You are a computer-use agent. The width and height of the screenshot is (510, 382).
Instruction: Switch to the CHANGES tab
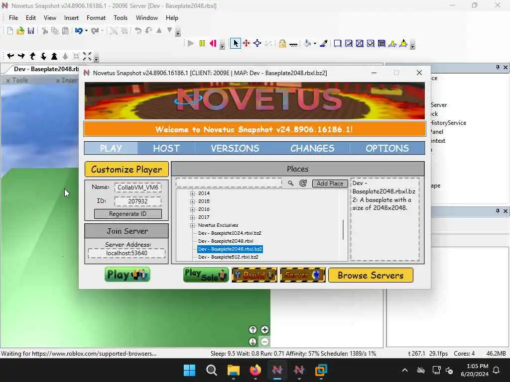point(312,148)
